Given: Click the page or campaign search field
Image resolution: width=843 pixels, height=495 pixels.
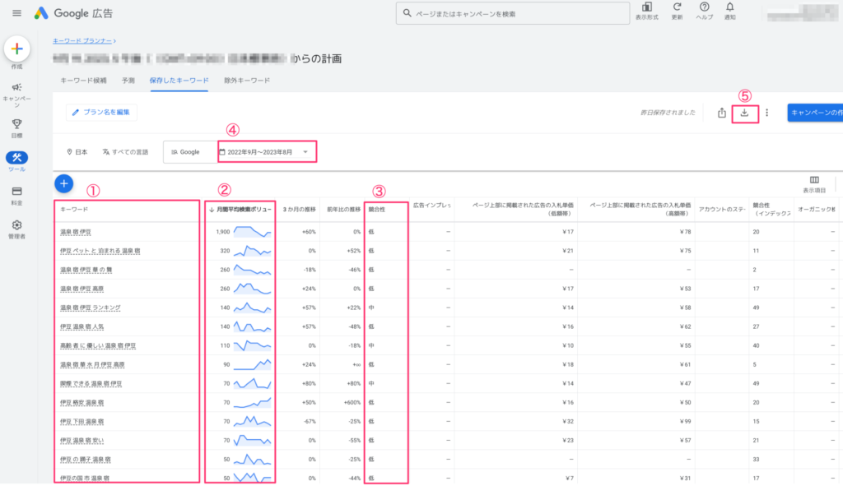Looking at the screenshot, I should 512,13.
